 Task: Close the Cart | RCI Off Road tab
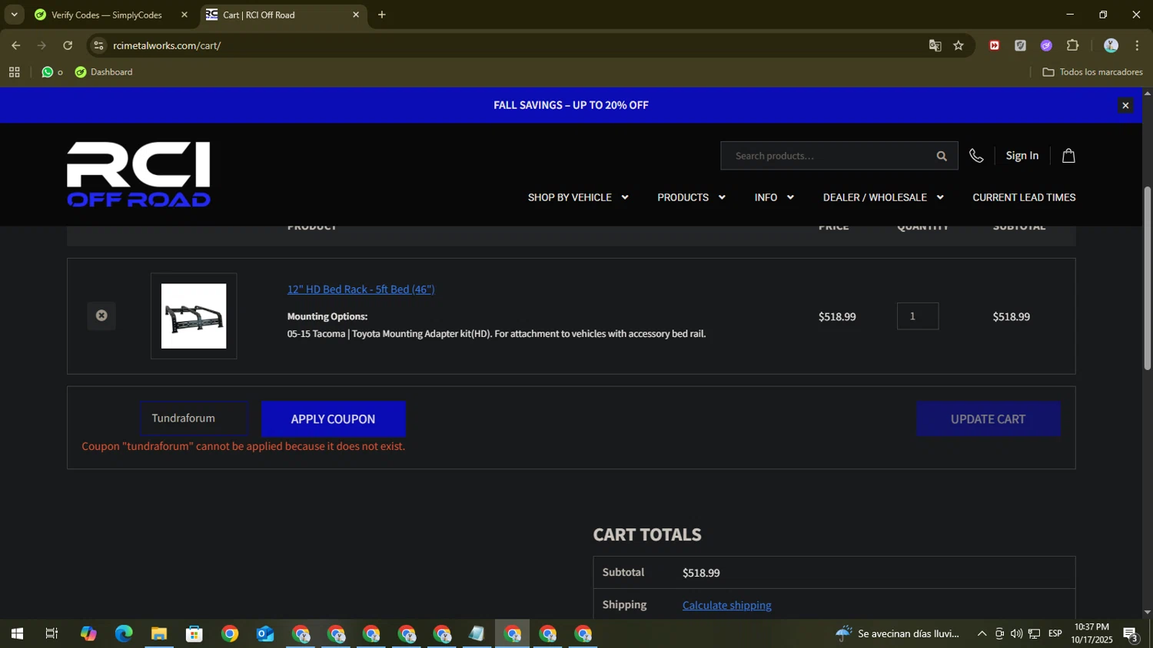click(356, 15)
